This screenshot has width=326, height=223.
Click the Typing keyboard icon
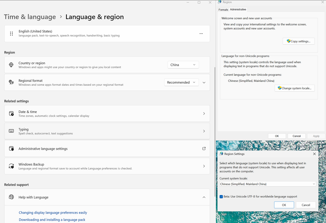pos(11,131)
